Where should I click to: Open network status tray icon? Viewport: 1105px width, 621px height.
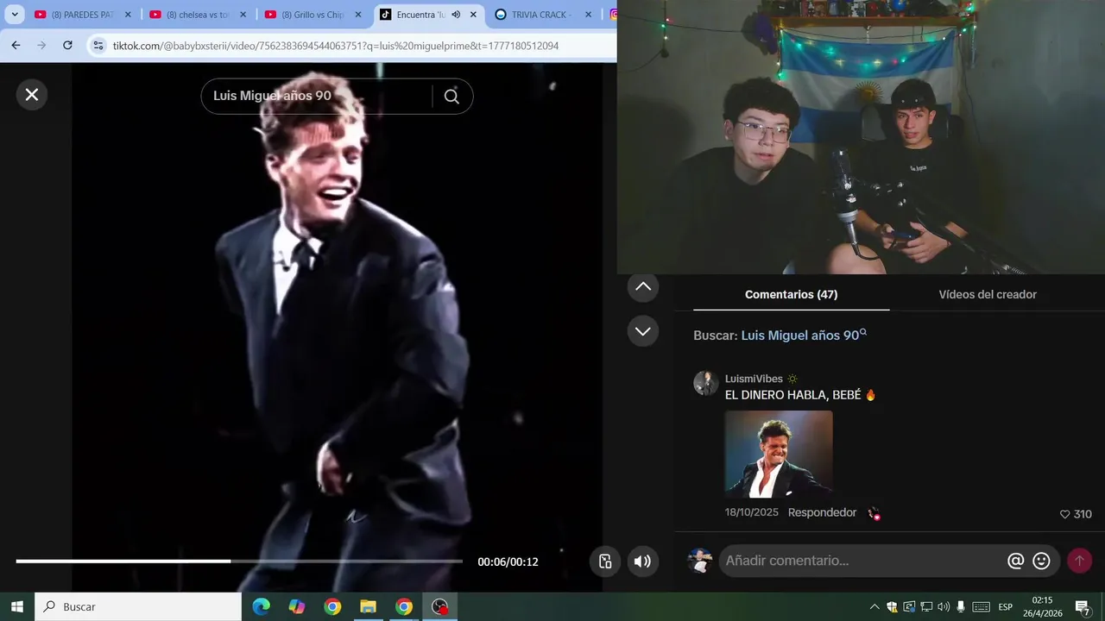(x=926, y=606)
